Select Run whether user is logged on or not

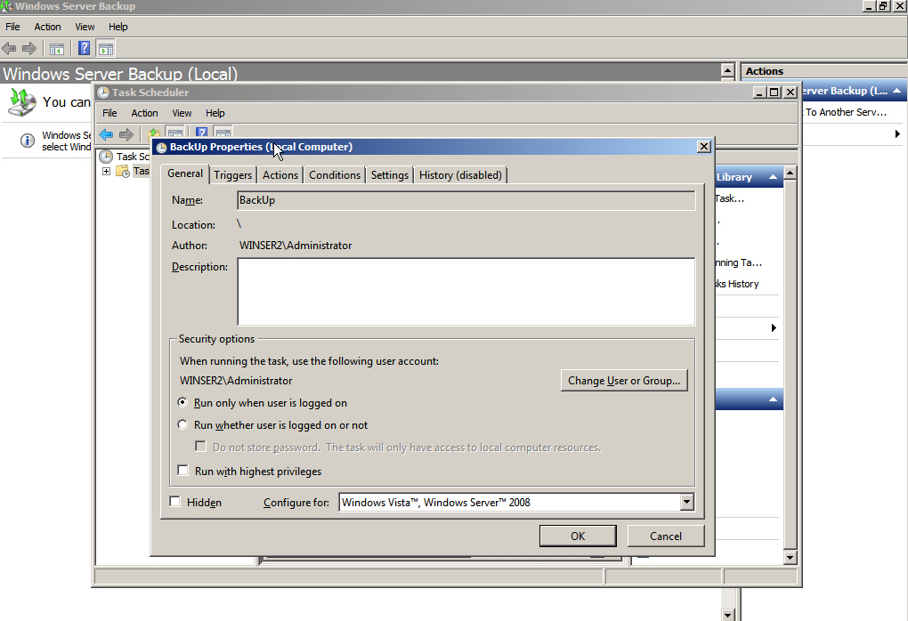pos(182,424)
